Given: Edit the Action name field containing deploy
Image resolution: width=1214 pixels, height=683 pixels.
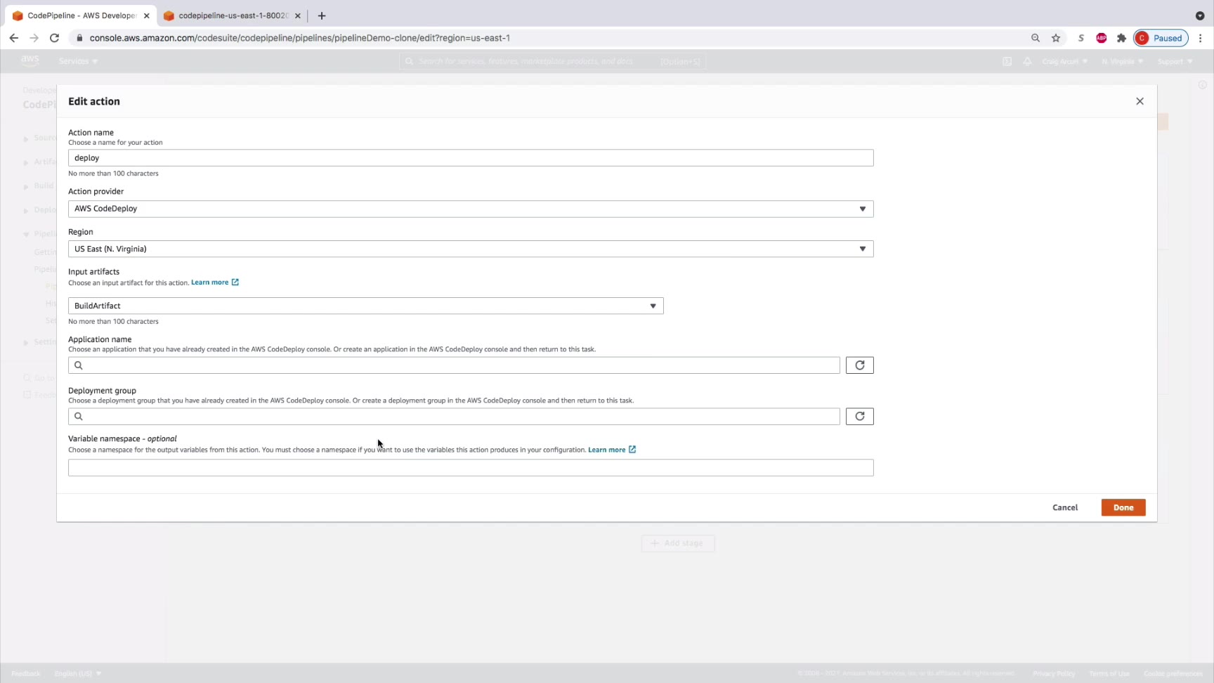Looking at the screenshot, I should 471,158.
